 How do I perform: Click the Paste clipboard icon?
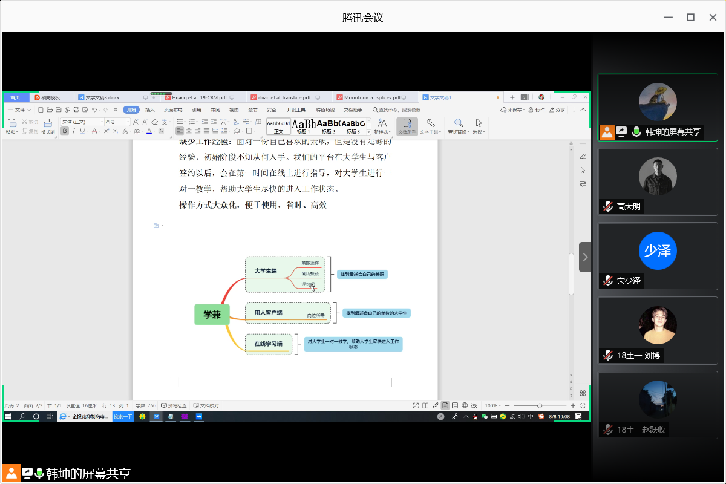[11, 123]
